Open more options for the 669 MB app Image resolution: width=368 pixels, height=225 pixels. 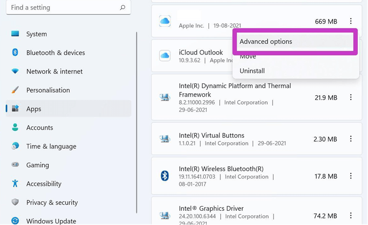click(x=350, y=21)
